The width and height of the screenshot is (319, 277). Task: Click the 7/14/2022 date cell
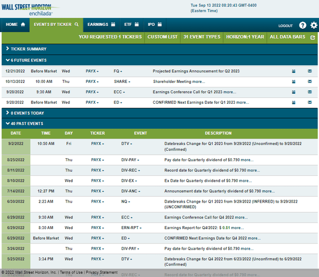click(x=16, y=191)
